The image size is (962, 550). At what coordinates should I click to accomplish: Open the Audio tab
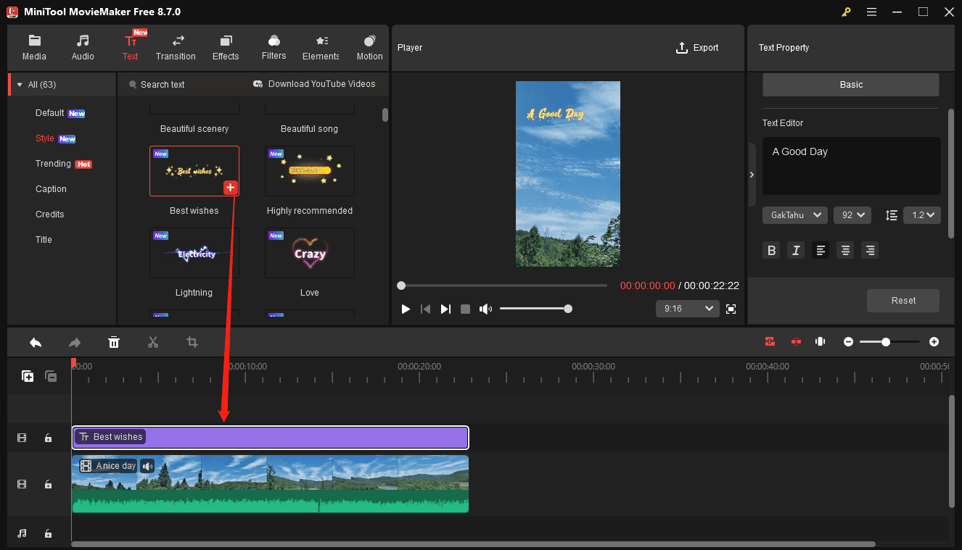click(83, 47)
